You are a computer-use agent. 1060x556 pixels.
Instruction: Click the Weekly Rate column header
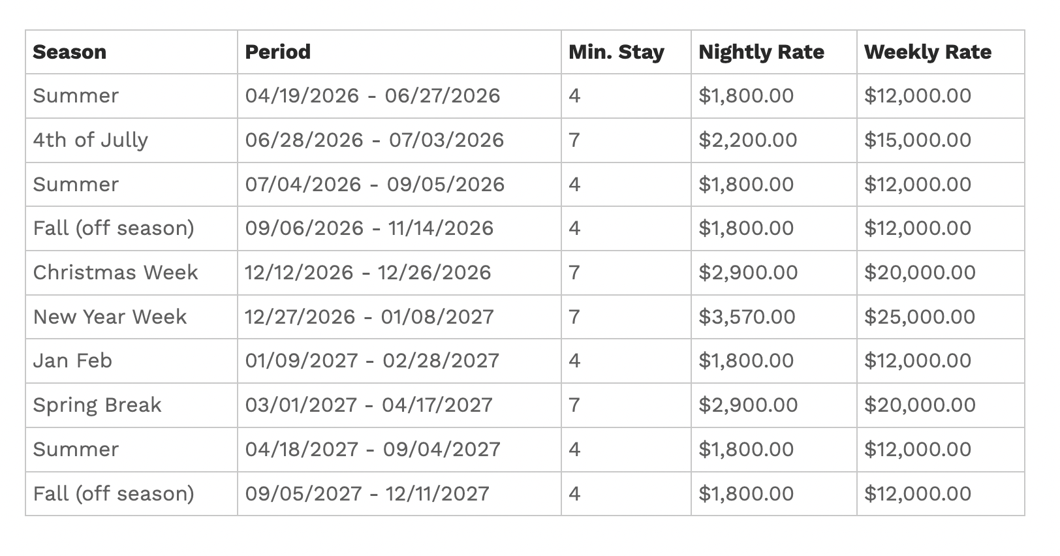tap(941, 52)
